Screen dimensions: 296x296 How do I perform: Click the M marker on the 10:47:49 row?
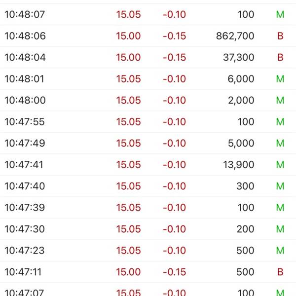click(280, 144)
